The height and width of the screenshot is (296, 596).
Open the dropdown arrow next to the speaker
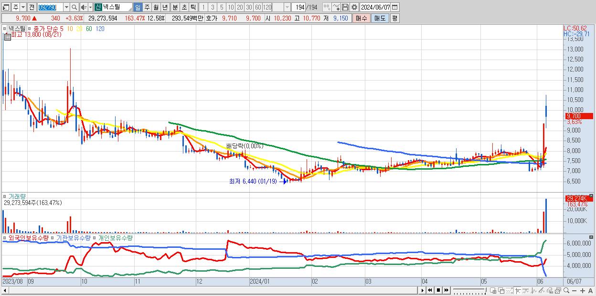91,7
